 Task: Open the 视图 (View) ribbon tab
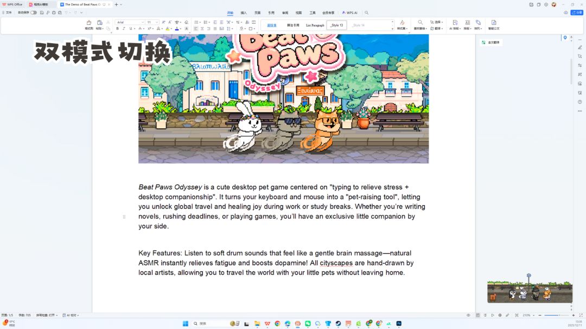pyautogui.click(x=298, y=12)
